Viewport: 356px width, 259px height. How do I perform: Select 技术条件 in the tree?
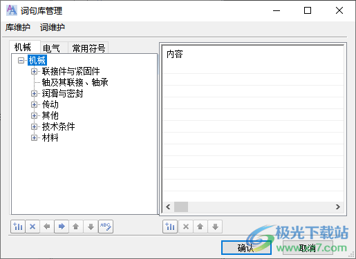coord(58,126)
